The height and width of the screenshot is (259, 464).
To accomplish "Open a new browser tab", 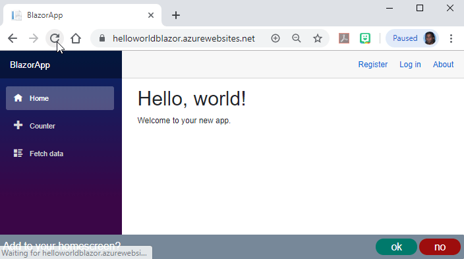I will coord(176,15).
